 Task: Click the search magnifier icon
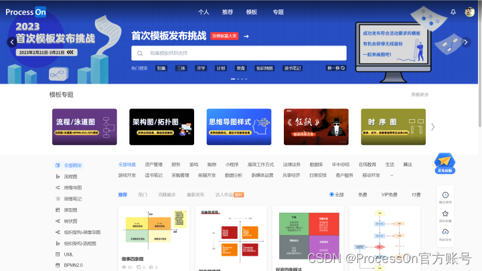pyautogui.click(x=140, y=53)
